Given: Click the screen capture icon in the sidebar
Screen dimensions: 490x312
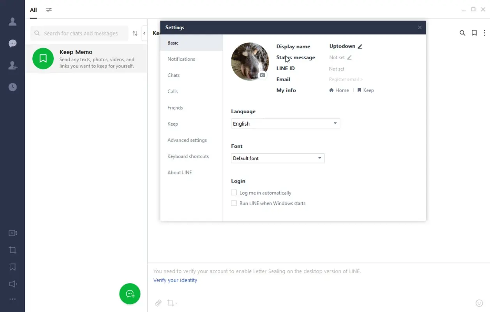Looking at the screenshot, I should 12,250.
